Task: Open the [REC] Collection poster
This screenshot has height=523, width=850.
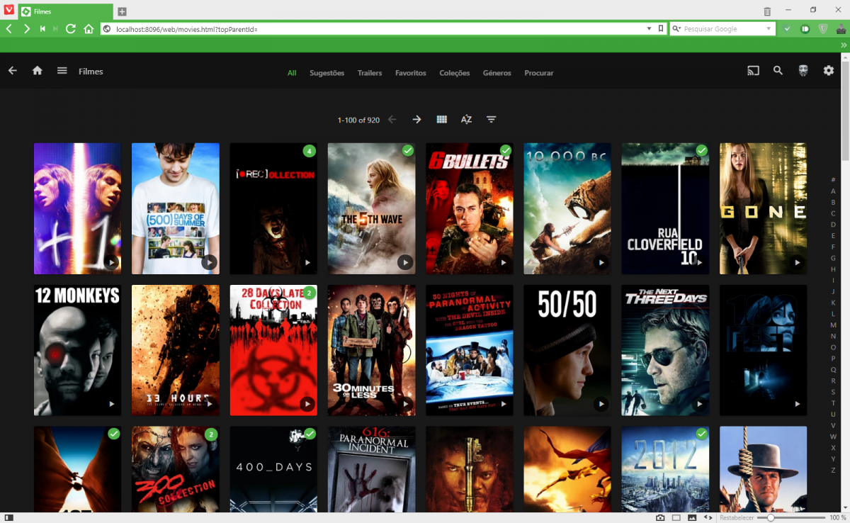Action: (273, 208)
